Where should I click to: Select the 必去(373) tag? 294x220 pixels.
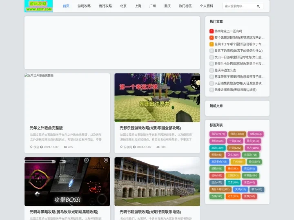point(233,196)
